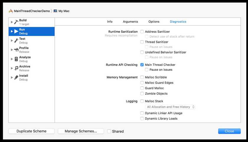The height and width of the screenshot is (142, 248).
Task: Click the Test wrench icon
Action: click(x=16, y=40)
